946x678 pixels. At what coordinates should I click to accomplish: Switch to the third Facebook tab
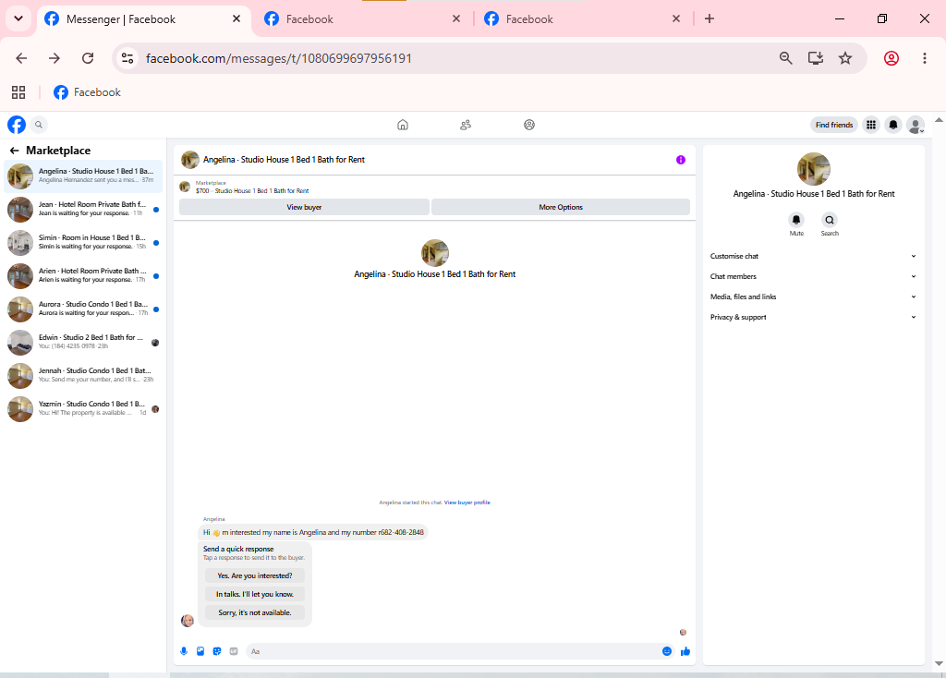(582, 19)
